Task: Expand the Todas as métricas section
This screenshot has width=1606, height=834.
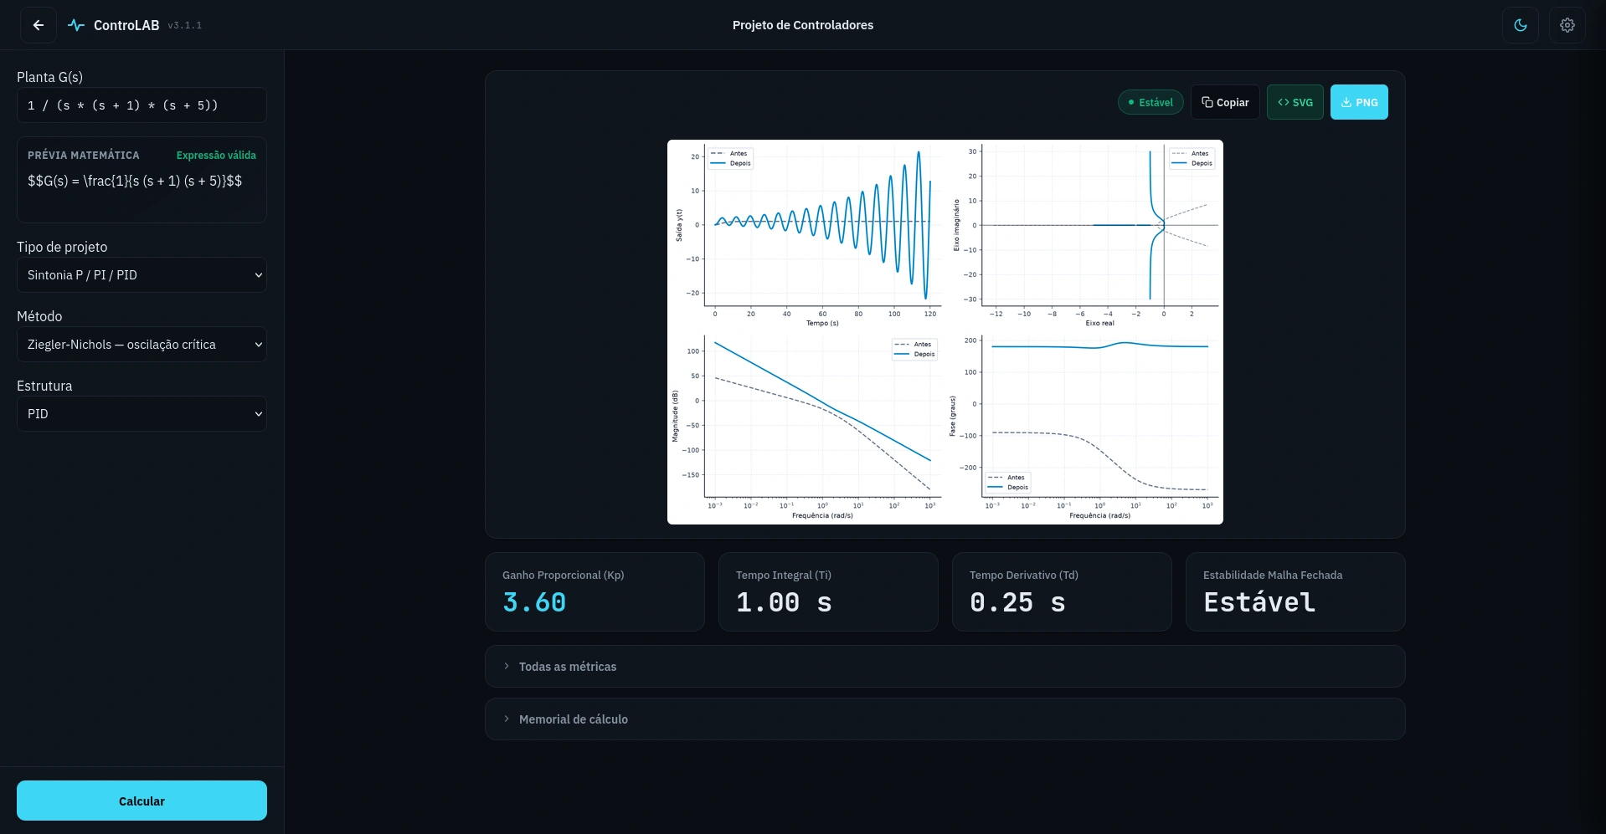Action: 945,667
